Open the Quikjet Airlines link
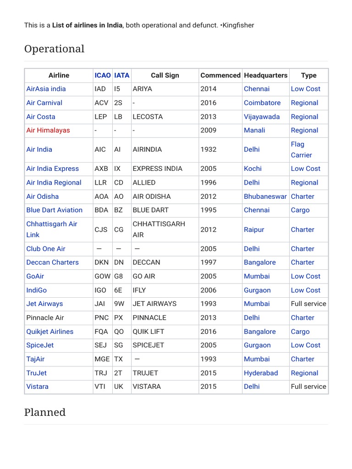This screenshot has width=352, height=469. click(x=49, y=331)
